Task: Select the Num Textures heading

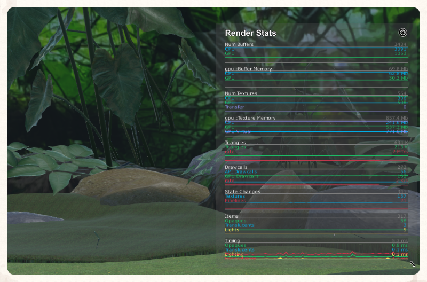Action: 241,93
